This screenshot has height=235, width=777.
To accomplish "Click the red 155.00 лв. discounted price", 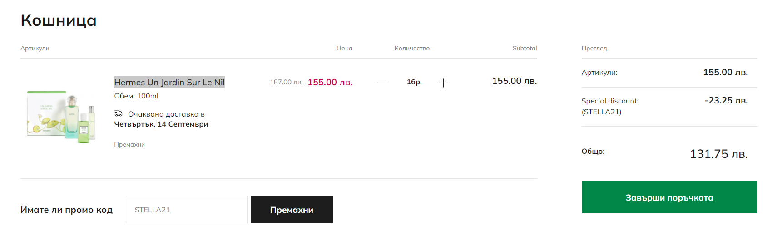I will pos(330,82).
